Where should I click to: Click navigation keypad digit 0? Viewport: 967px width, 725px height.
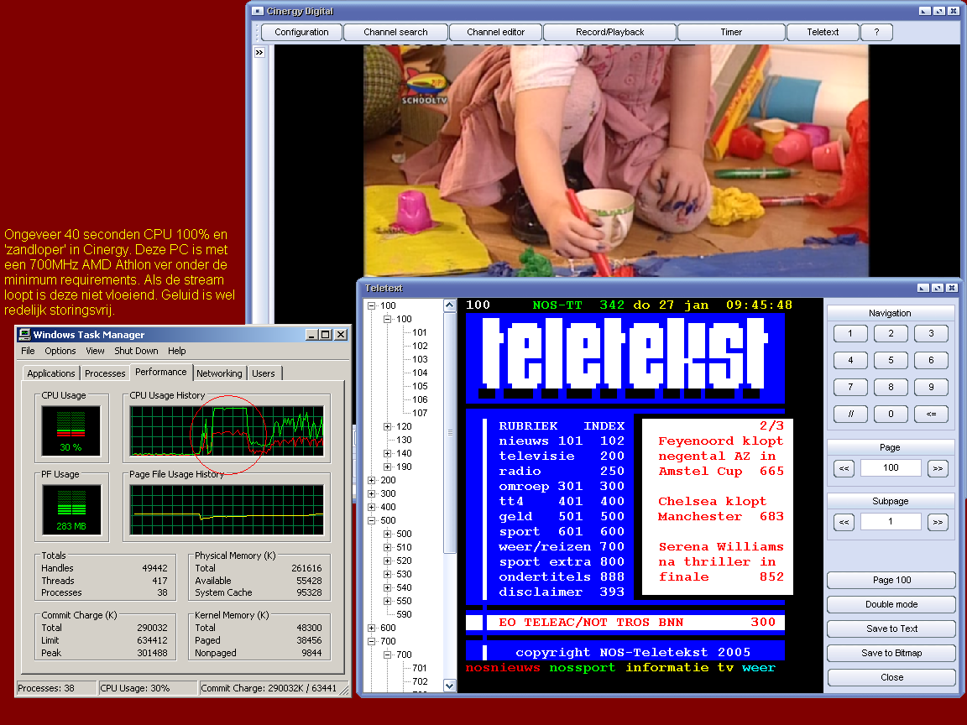tap(891, 414)
